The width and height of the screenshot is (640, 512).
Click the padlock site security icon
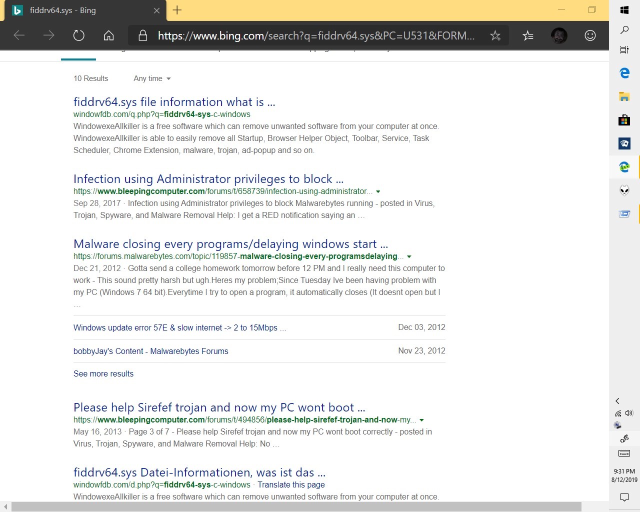click(142, 35)
